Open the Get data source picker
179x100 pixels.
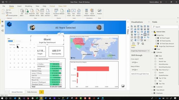(x=22, y=12)
